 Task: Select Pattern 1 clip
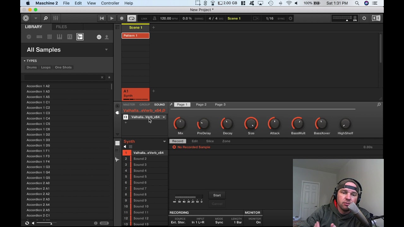click(135, 36)
